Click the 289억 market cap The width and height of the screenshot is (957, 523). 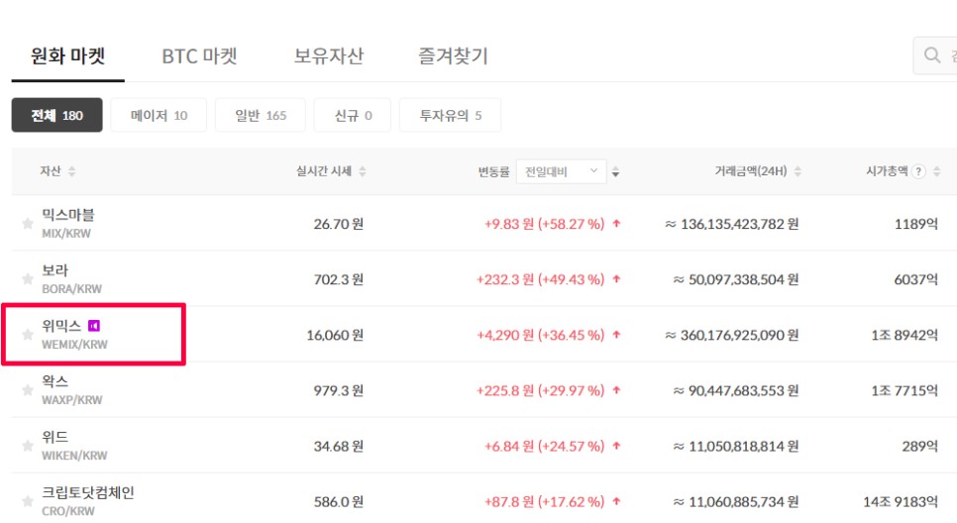[x=919, y=446]
